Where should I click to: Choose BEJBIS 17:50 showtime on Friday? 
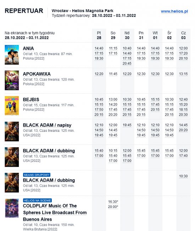pyautogui.click(x=99, y=109)
